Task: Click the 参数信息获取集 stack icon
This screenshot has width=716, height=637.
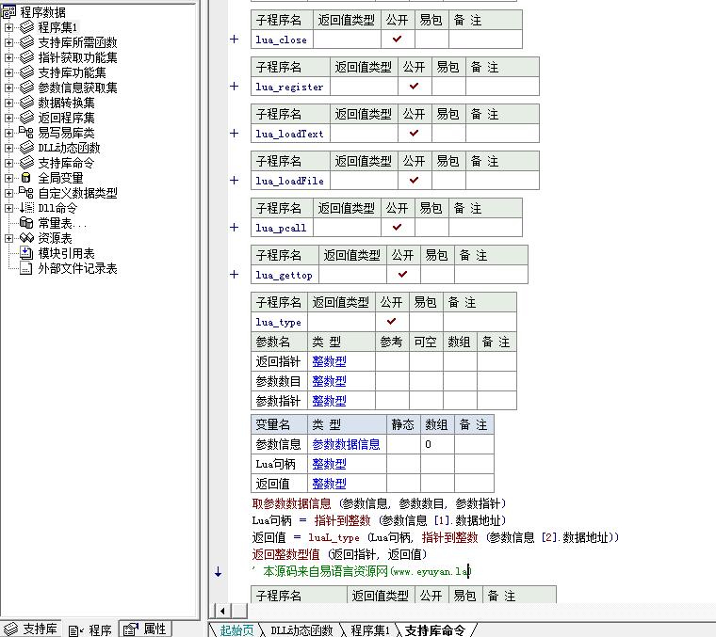Action: point(26,88)
